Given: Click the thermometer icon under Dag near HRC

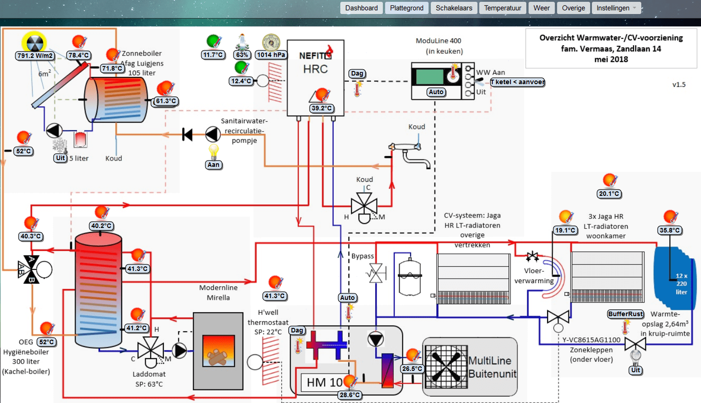Looking at the screenshot, I should point(358,89).
